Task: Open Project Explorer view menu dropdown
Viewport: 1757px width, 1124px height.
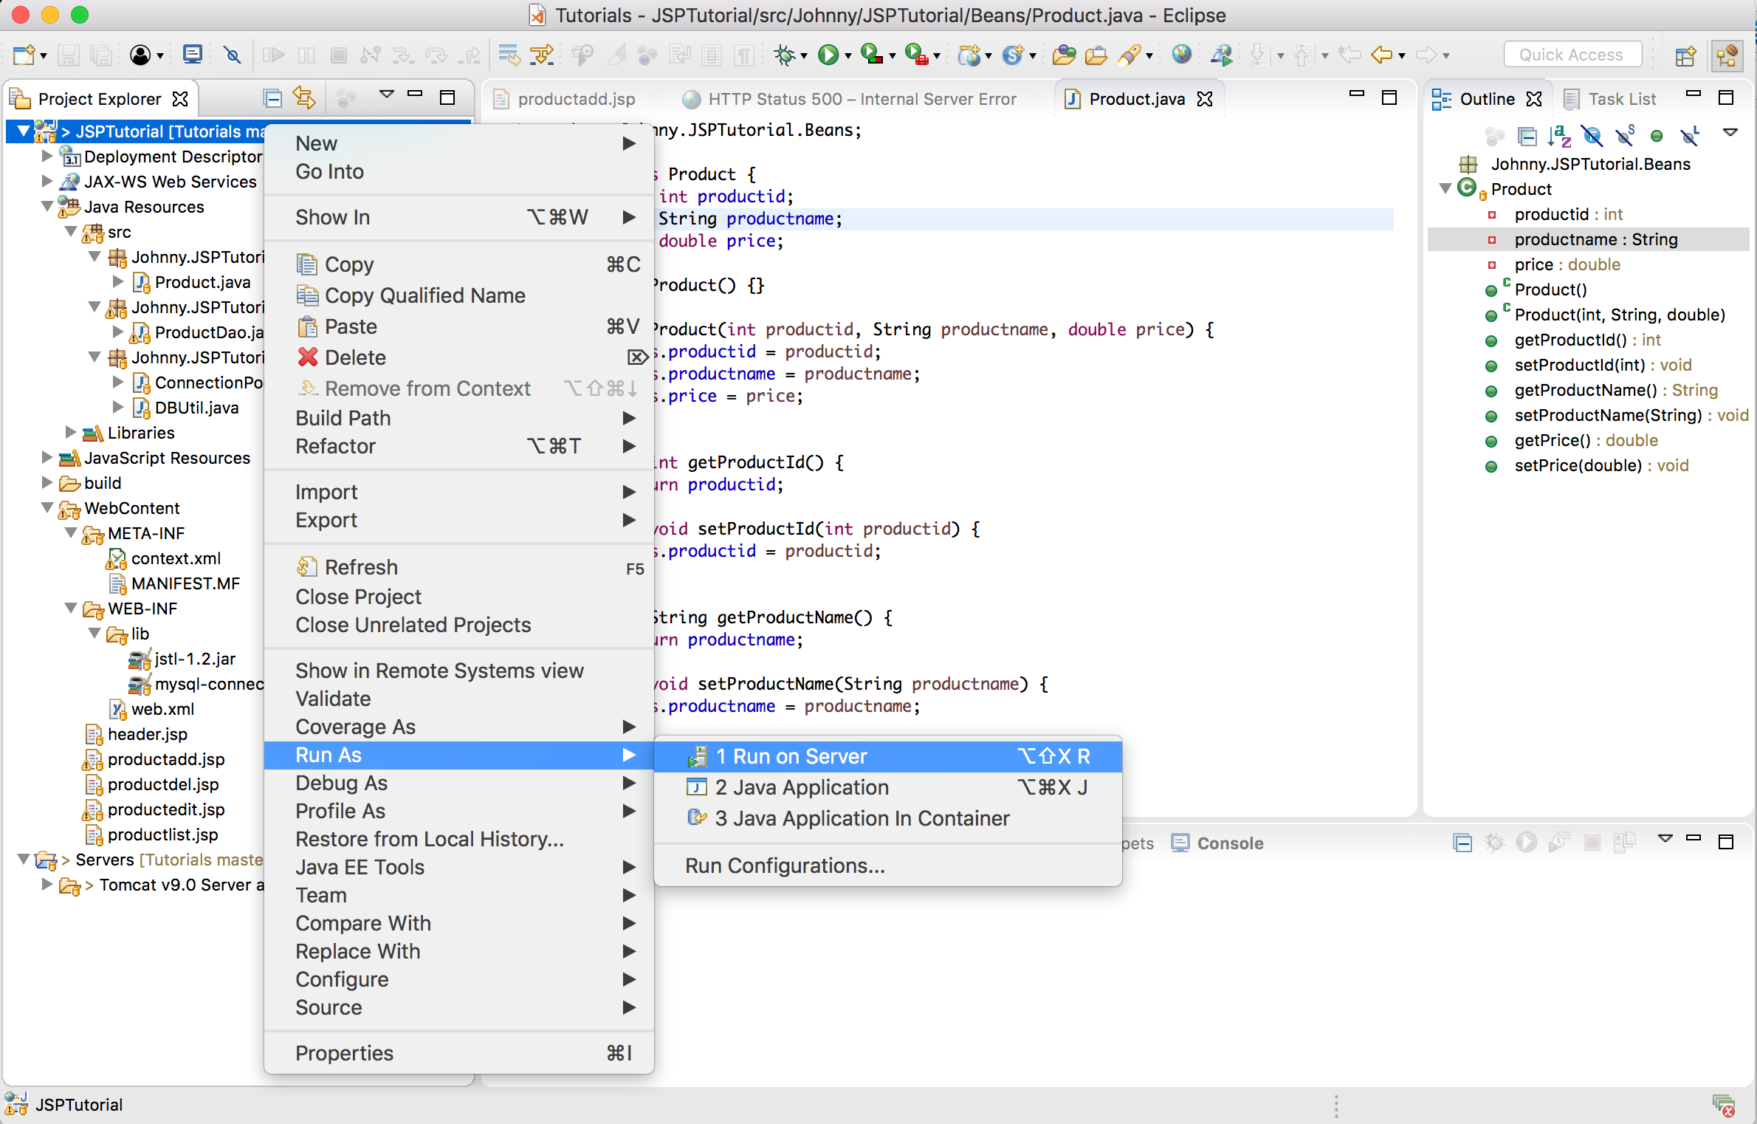Action: (386, 95)
